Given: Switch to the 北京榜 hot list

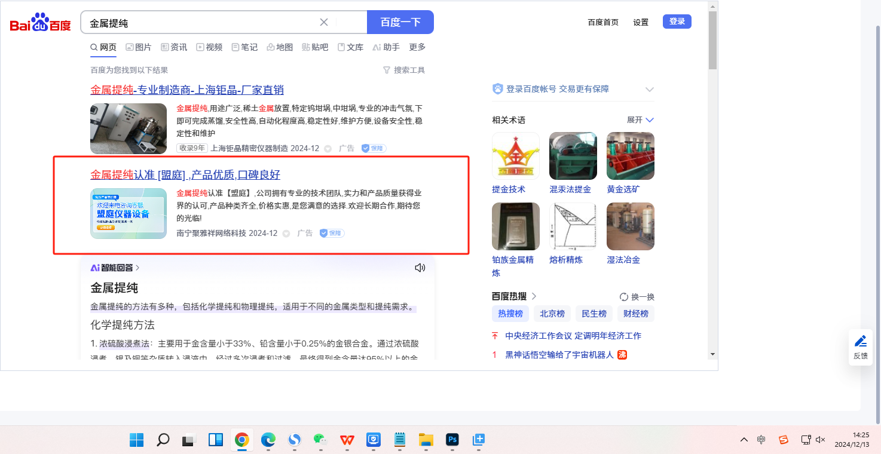Looking at the screenshot, I should point(552,314).
